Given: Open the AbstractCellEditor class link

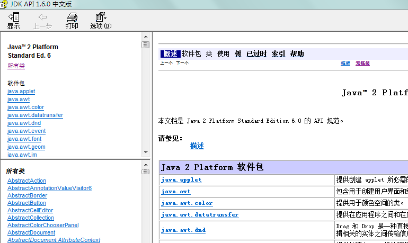Looking at the screenshot, I should coord(30,210).
